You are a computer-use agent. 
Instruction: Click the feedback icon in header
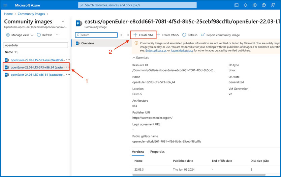(273, 5)
